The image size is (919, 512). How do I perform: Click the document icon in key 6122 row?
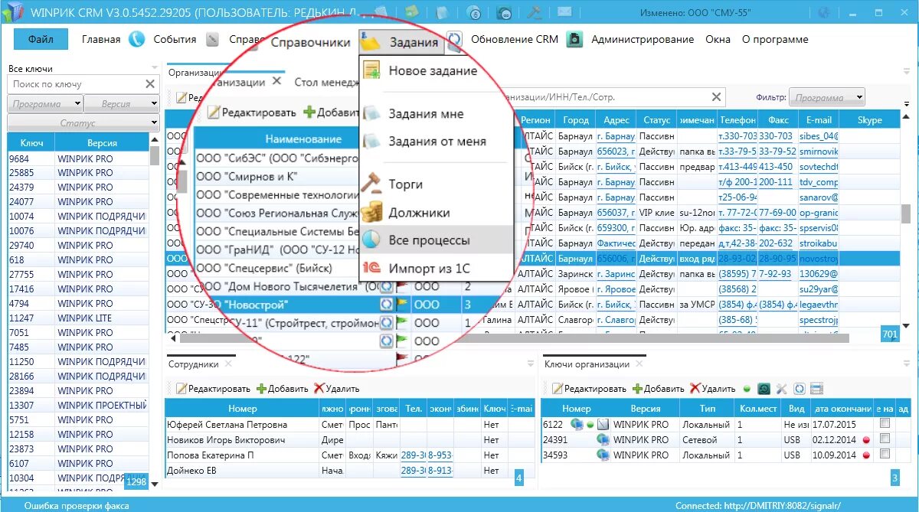click(x=603, y=425)
